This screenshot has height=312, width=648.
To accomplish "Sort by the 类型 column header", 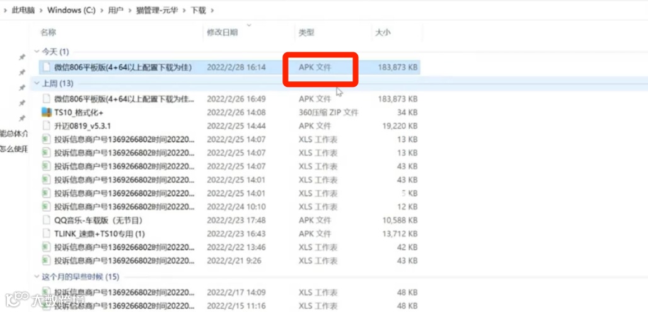I will 306,32.
